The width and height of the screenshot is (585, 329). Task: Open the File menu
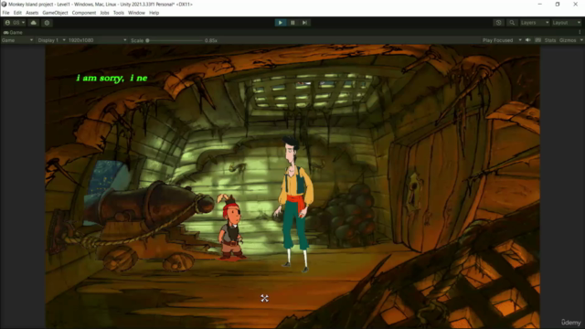pos(6,13)
